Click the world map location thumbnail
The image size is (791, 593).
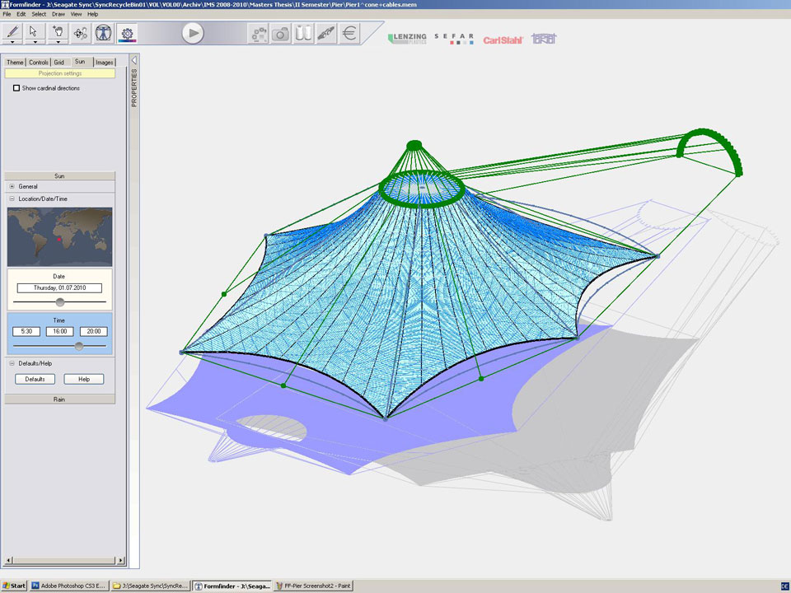tap(59, 236)
